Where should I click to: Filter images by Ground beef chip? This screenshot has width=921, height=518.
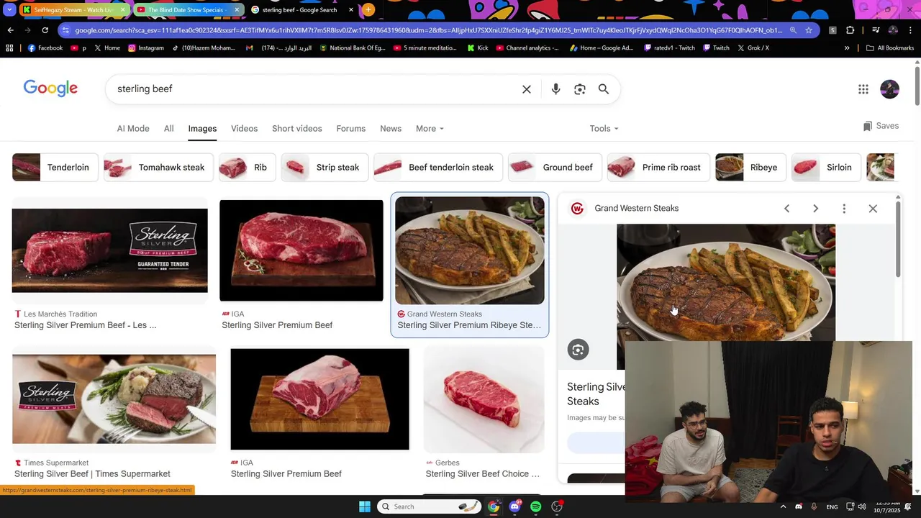click(x=555, y=168)
